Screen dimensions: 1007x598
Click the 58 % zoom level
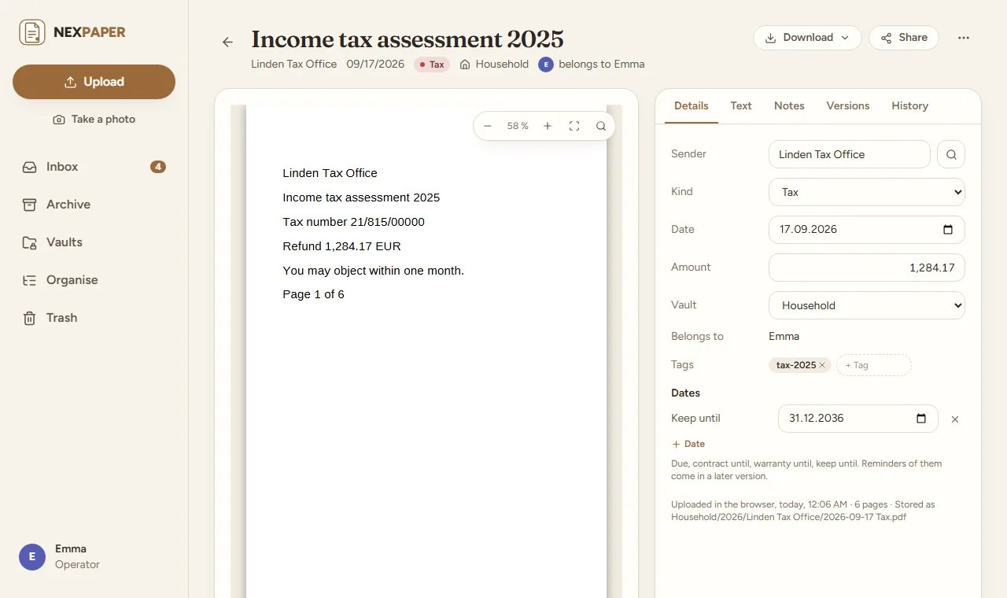tap(518, 126)
